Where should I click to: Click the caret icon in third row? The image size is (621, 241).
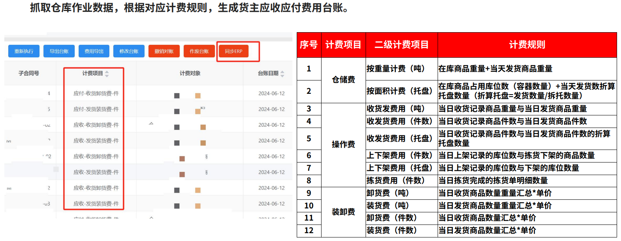pos(151,124)
